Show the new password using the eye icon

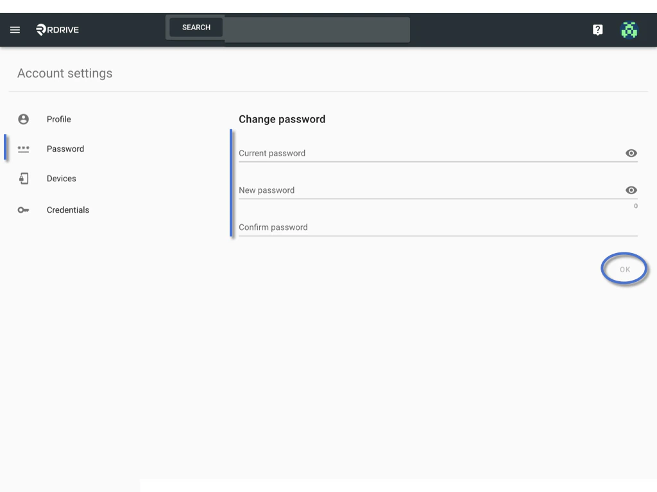coord(631,190)
